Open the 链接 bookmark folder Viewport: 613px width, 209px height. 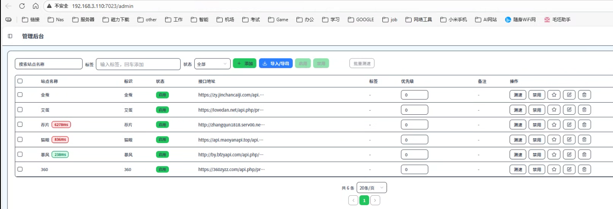pyautogui.click(x=31, y=20)
